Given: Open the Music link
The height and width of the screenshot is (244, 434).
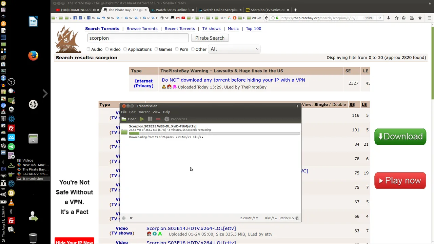Looking at the screenshot, I should [233, 28].
